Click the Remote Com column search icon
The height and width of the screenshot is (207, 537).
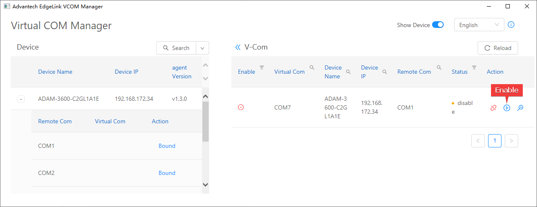pyautogui.click(x=439, y=67)
